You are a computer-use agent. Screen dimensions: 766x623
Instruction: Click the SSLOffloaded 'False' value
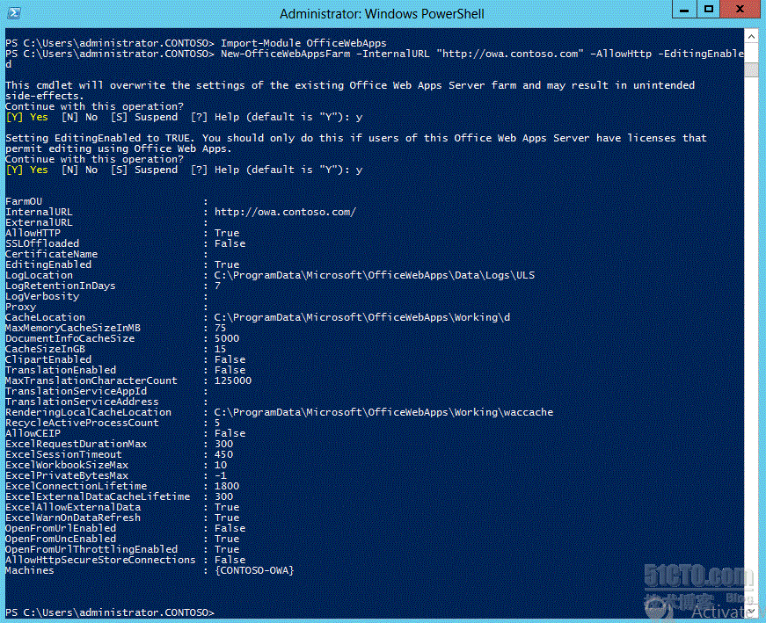[x=230, y=243]
